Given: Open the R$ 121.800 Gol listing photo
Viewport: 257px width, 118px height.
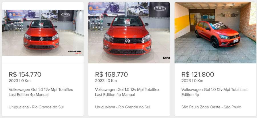Looking at the screenshot, I should tap(215, 33).
